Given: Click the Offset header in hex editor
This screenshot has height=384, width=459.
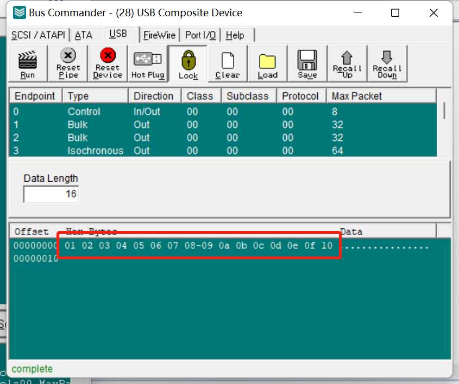Looking at the screenshot, I should click(32, 232).
